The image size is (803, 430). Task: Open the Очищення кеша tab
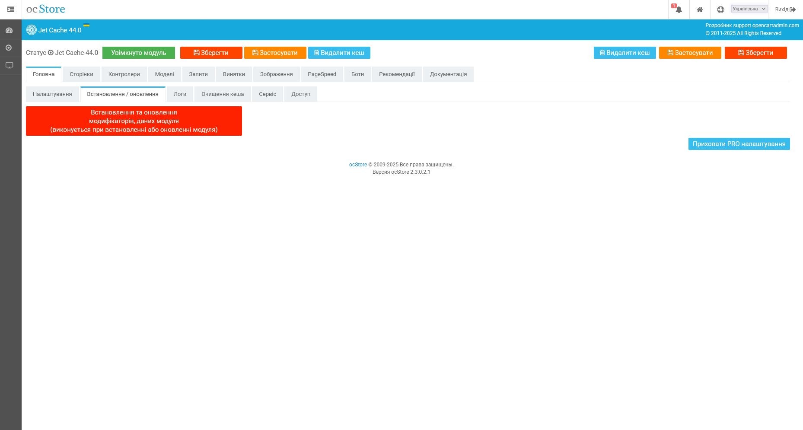[222, 94]
